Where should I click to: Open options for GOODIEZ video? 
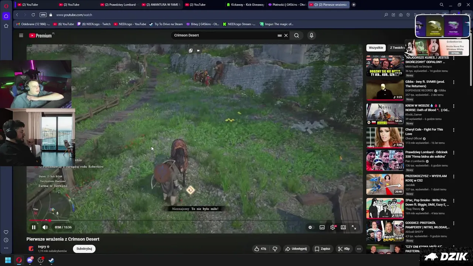coord(454,224)
